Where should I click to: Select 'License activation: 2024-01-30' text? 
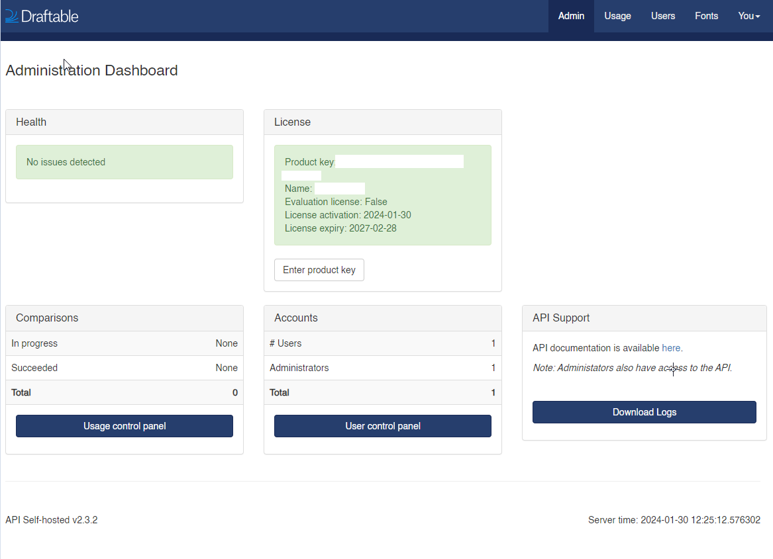click(x=348, y=215)
